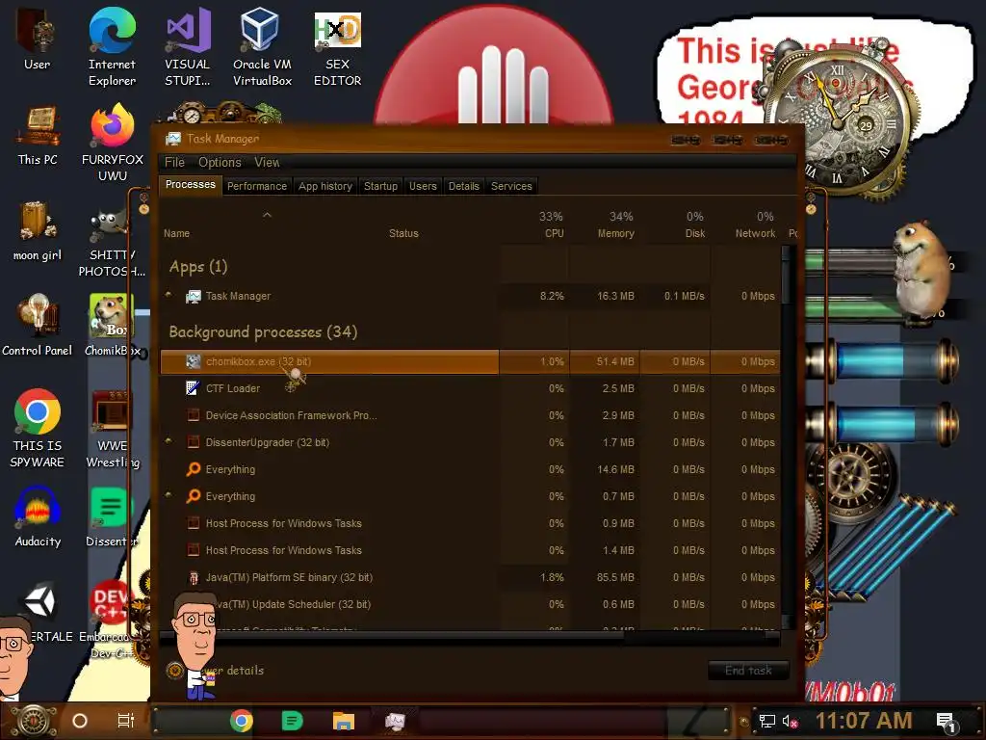The width and height of the screenshot is (986, 740).
Task: Open the steampunk Start button
Action: tap(34, 721)
